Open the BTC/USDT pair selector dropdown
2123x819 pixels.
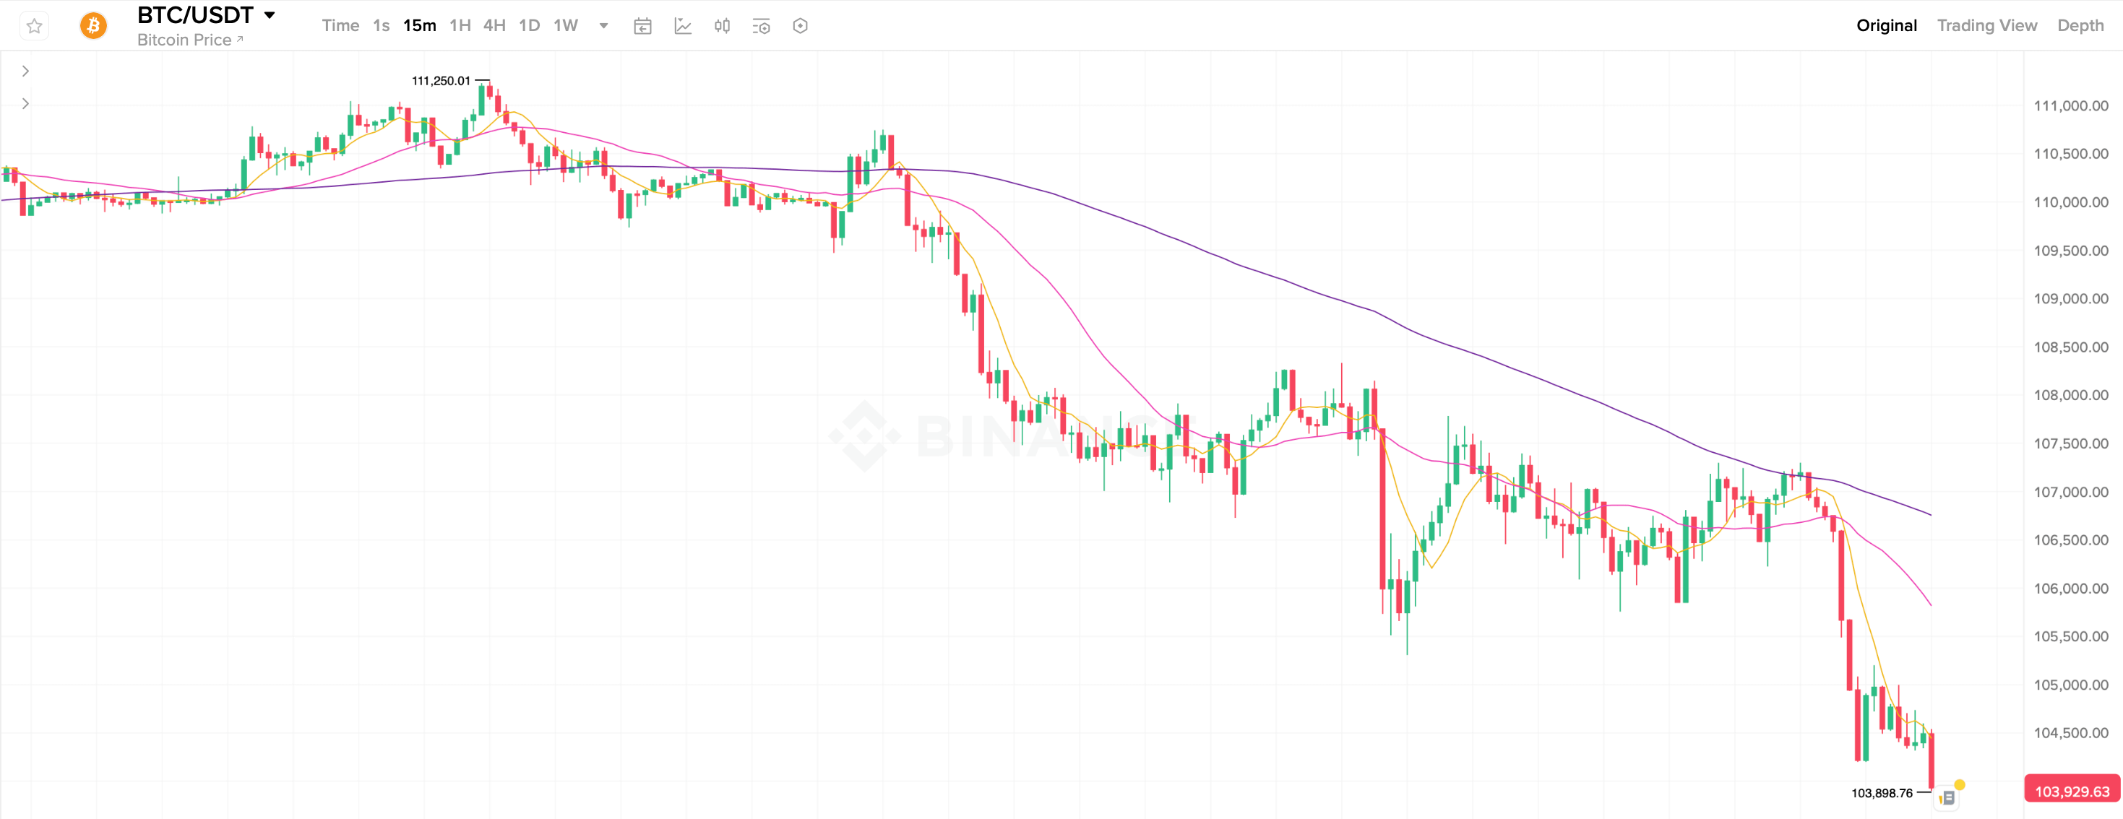coord(270,16)
